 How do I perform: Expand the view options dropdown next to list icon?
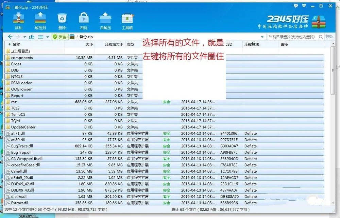click(x=47, y=37)
